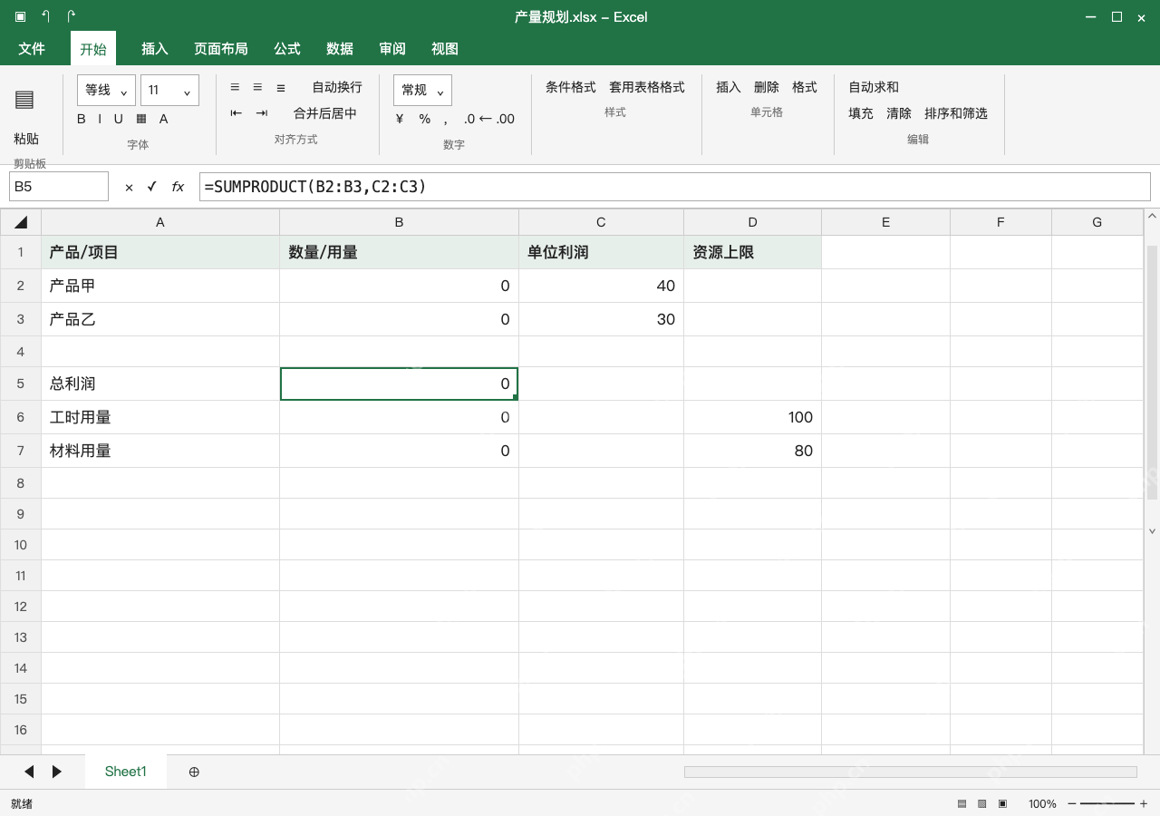The image size is (1160, 816).
Task: Toggle Italic formatting
Action: coord(99,119)
